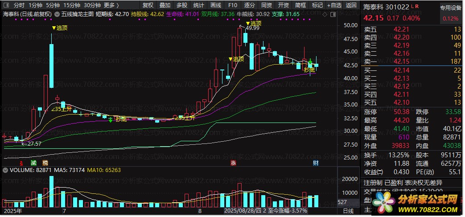
Task: Open the 专用设备 sector box
Action: click(450, 14)
